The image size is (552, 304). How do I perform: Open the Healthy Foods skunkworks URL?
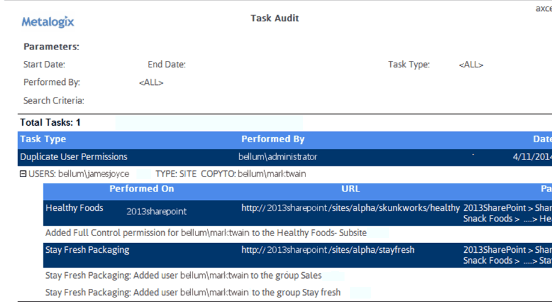[x=350, y=208]
